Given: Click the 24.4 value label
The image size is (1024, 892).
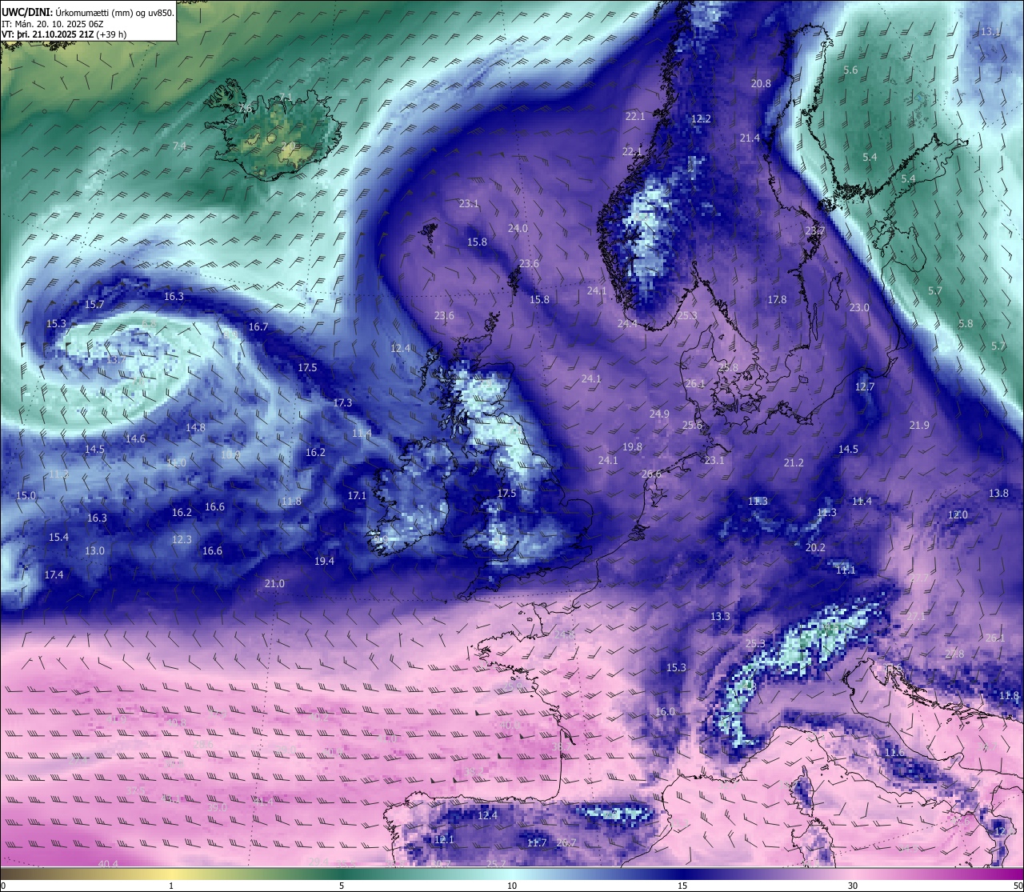Looking at the screenshot, I should (x=627, y=323).
